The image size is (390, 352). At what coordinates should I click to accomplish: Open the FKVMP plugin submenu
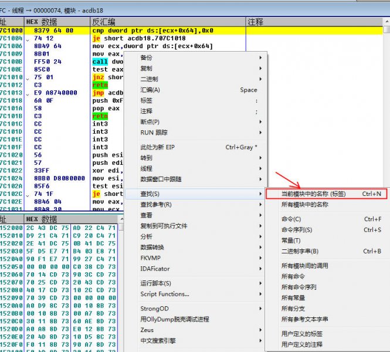click(x=195, y=258)
